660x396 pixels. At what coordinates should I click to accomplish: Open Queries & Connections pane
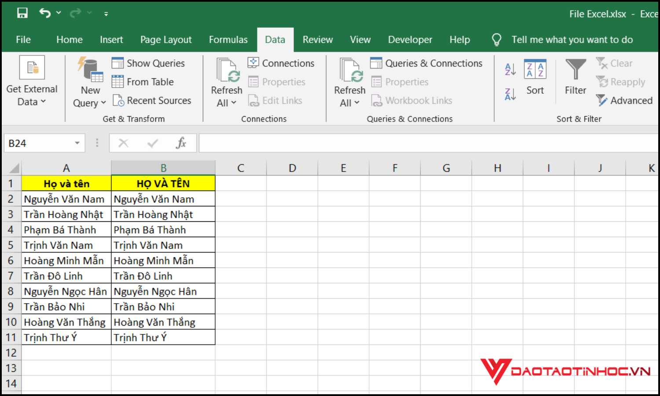click(x=426, y=63)
